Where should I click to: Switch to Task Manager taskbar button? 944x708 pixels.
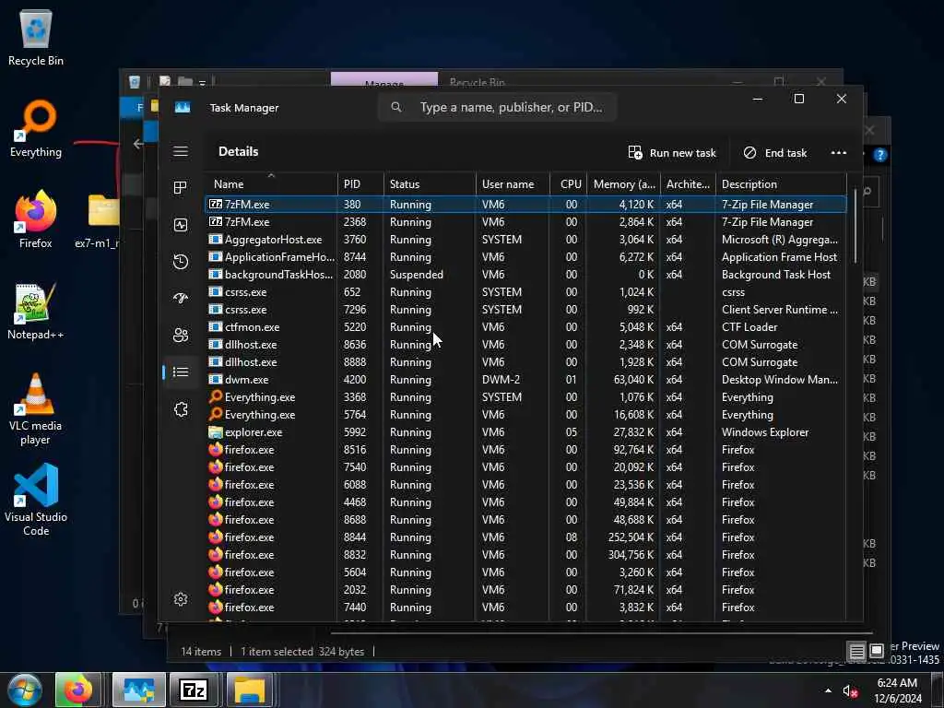139,690
